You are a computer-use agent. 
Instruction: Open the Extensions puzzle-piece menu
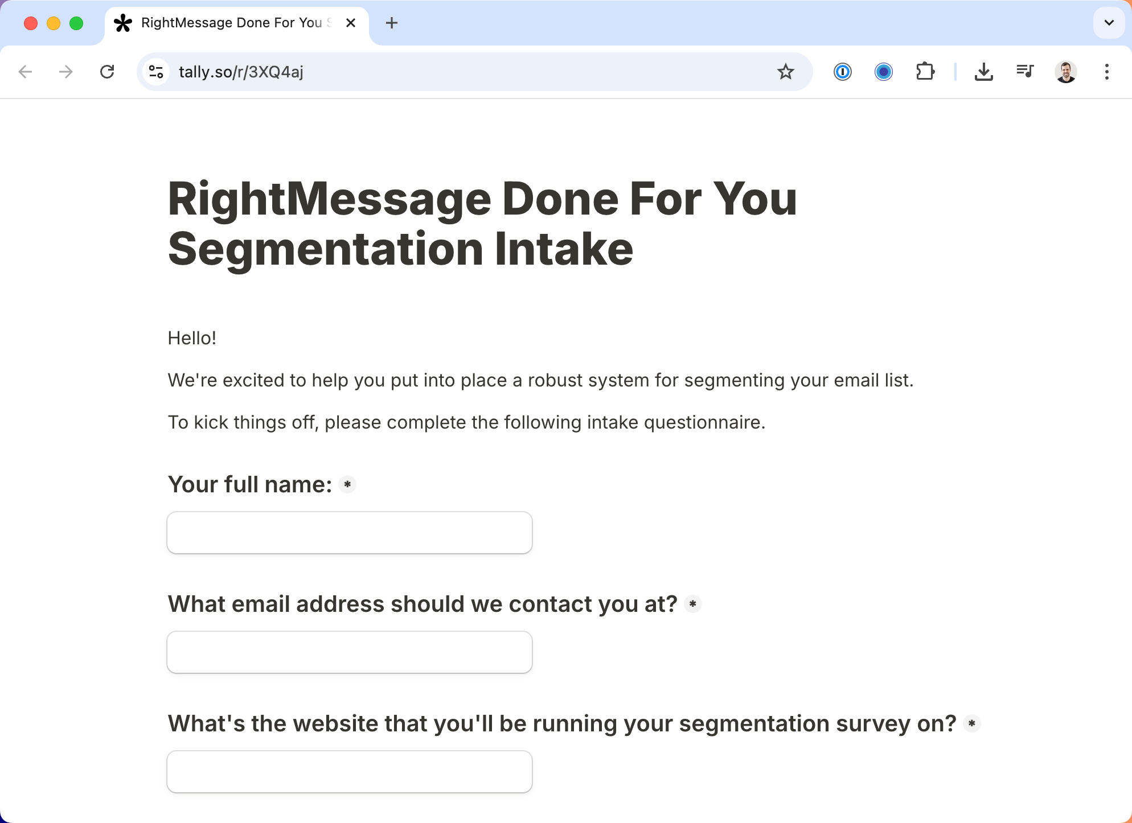(x=925, y=72)
